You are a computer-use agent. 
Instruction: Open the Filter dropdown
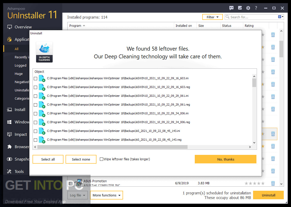tap(213, 17)
